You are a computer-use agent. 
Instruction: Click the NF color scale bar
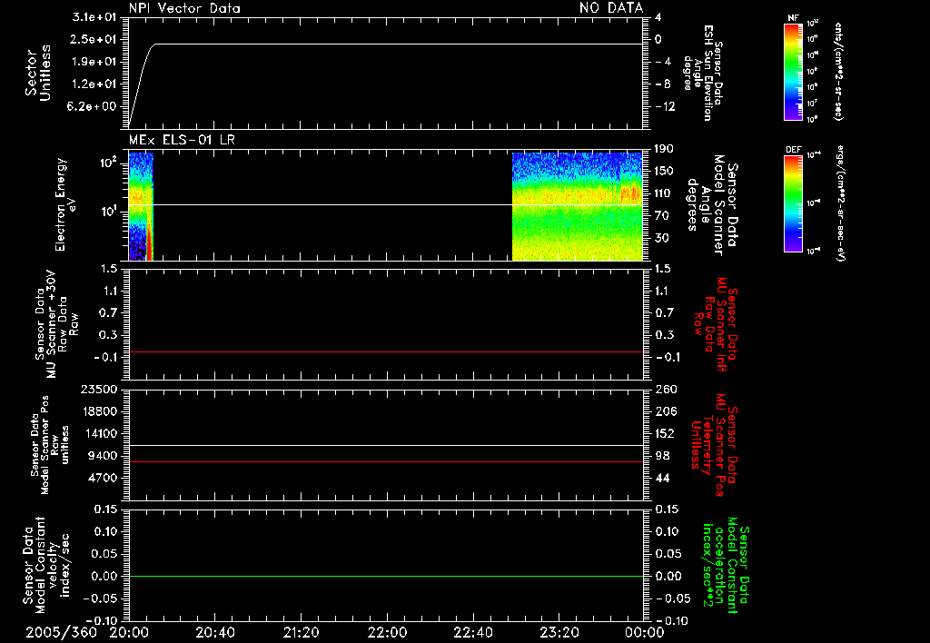click(793, 72)
